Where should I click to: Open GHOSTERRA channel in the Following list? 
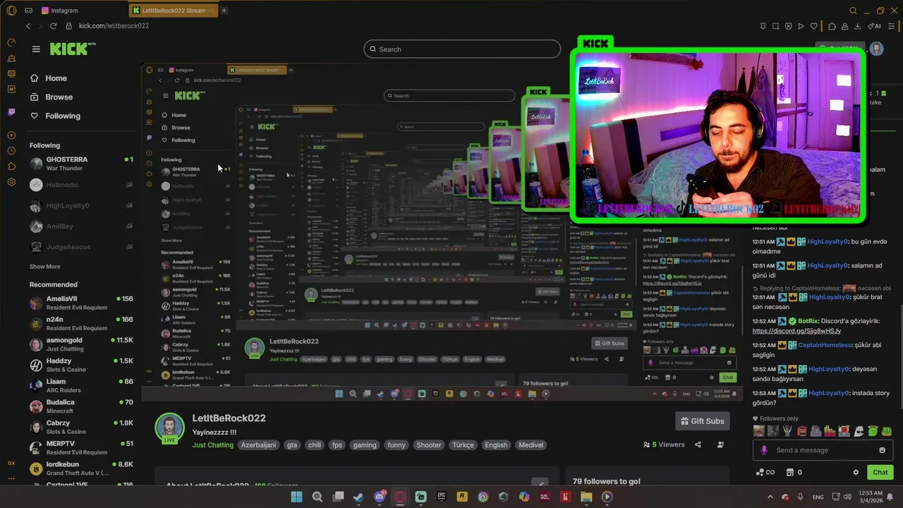(x=81, y=164)
